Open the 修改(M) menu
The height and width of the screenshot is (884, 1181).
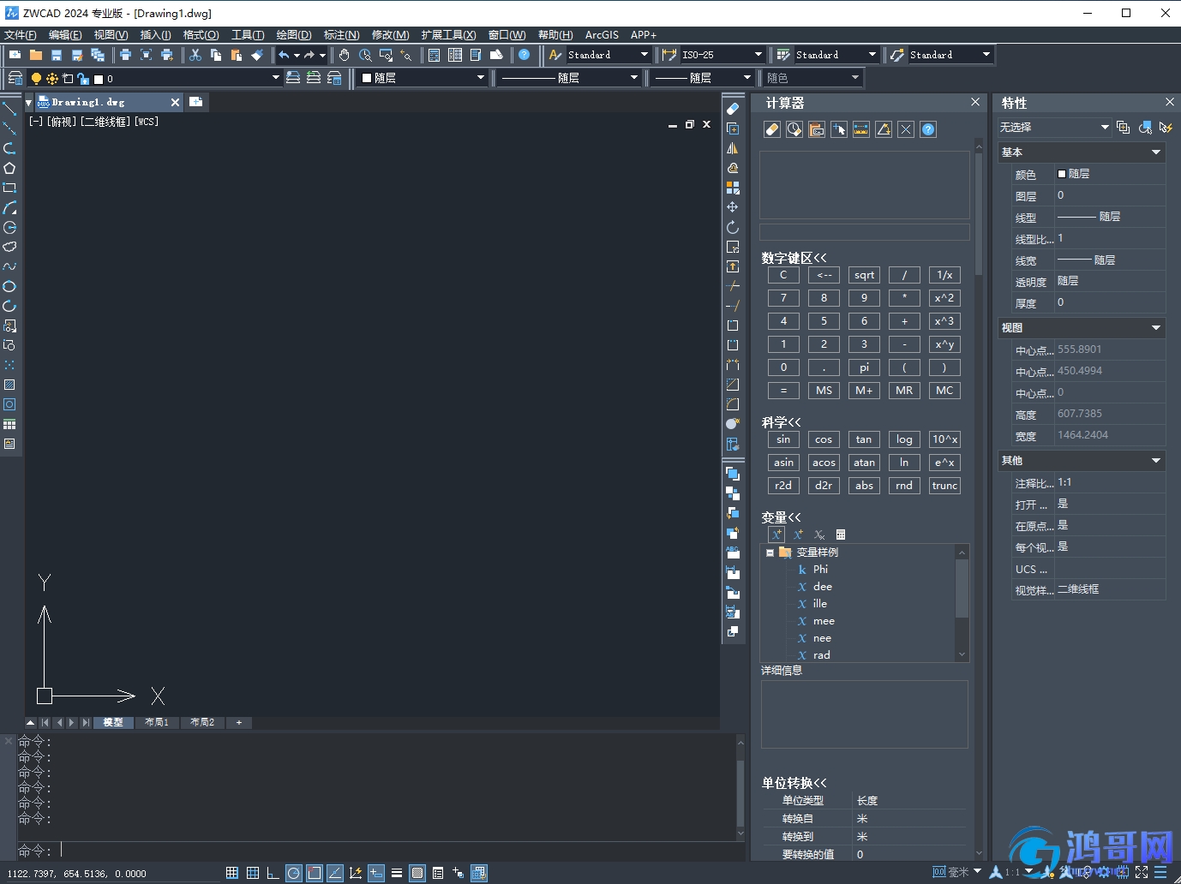coord(391,35)
